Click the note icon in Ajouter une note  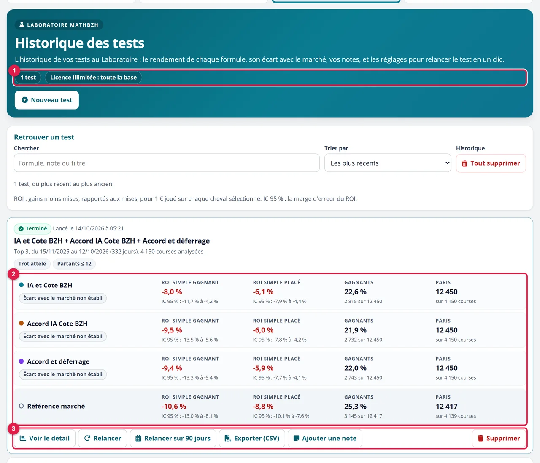[296, 439]
